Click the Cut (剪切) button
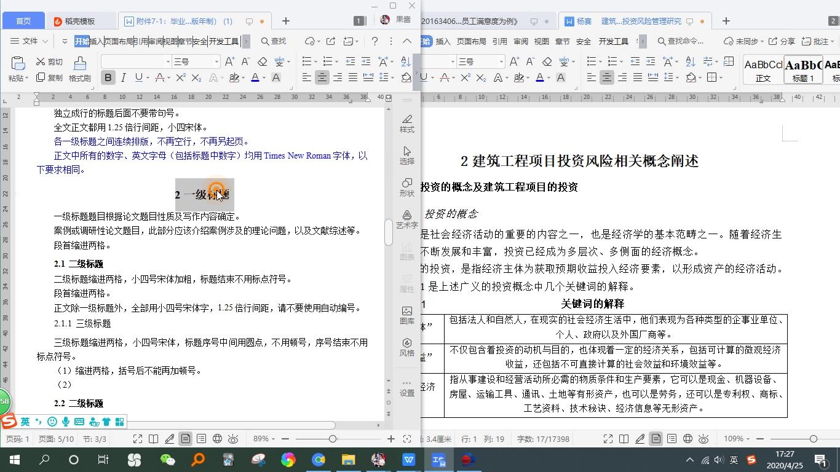The height and width of the screenshot is (472, 840). [49, 61]
